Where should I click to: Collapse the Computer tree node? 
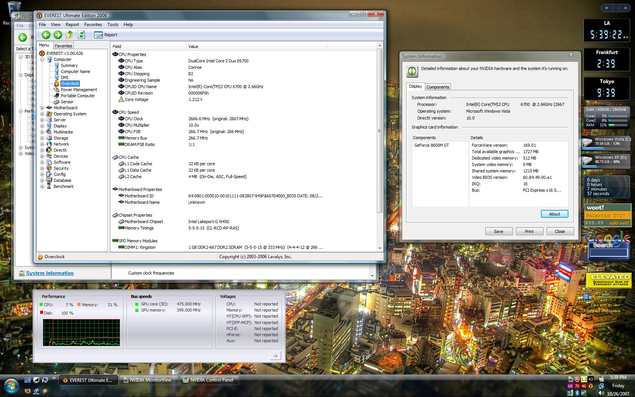pyautogui.click(x=42, y=59)
